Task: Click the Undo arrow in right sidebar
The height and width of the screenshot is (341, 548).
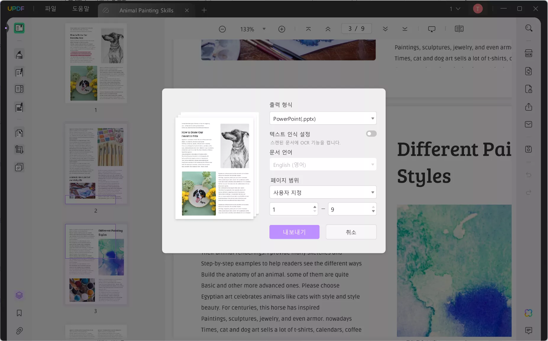Action: (x=529, y=175)
